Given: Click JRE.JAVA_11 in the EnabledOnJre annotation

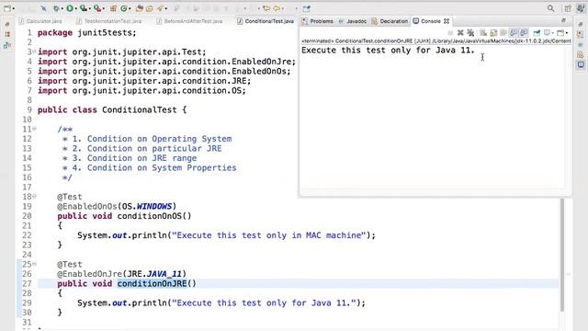Looking at the screenshot, I should tap(154, 274).
